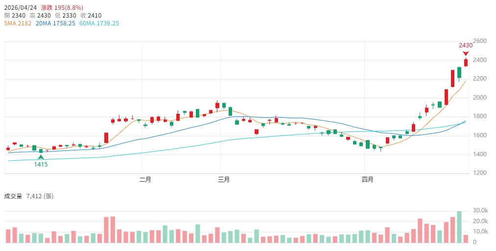Screen dimensions: 496x251
Task: Select the 20MA 1758.25 legend label
Action: click(x=55, y=23)
